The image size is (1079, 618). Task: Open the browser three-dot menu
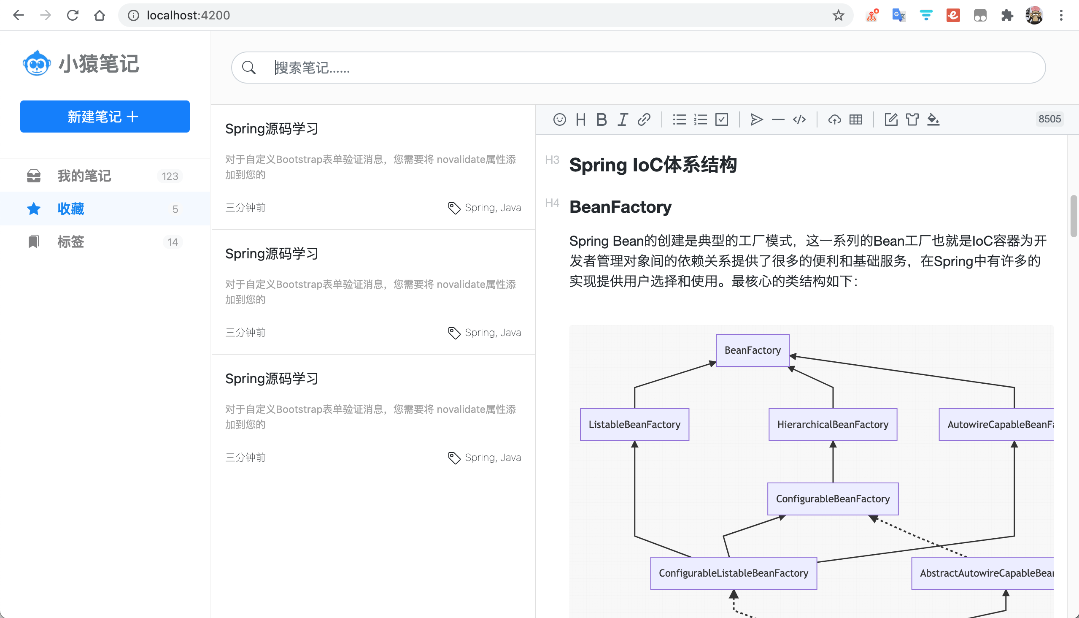[1061, 15]
